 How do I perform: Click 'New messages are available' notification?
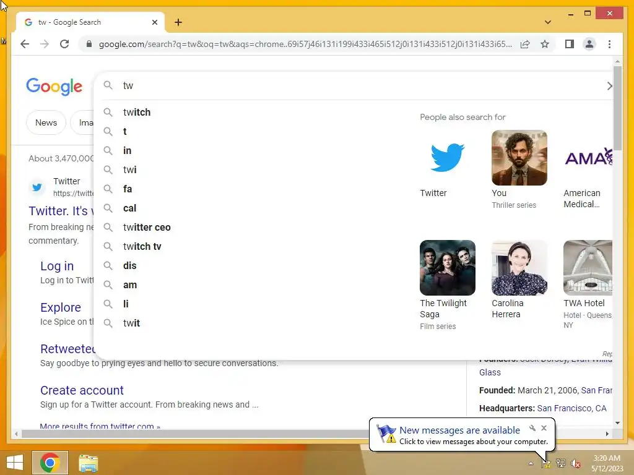(459, 430)
